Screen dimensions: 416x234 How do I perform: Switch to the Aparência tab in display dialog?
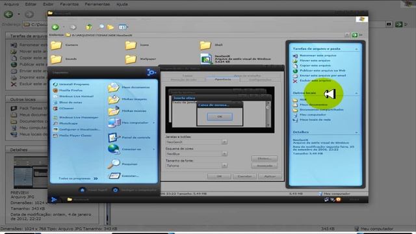[x=222, y=79]
